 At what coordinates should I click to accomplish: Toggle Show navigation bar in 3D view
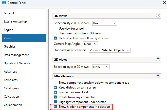[55, 33]
